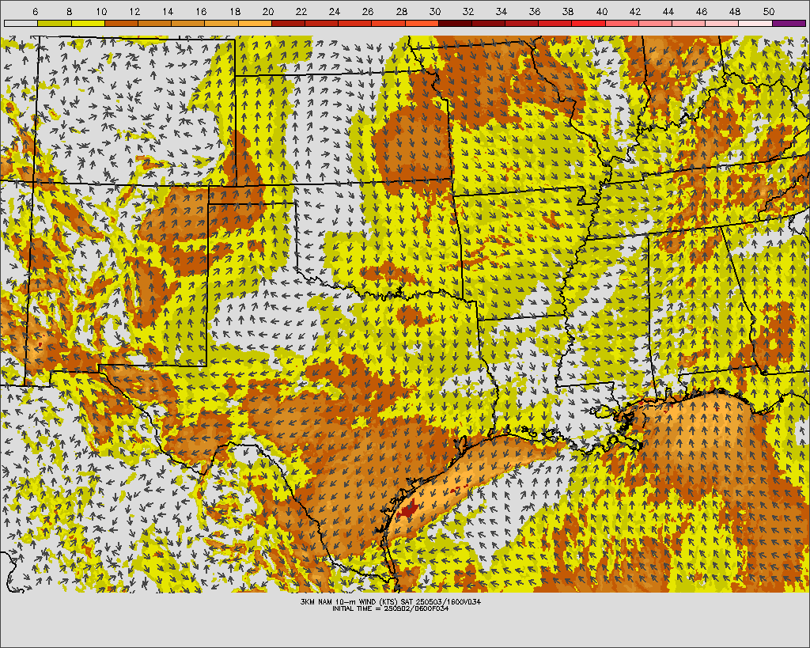Click the legend label "28"
Image resolution: width=810 pixels, height=648 pixels.
click(401, 11)
